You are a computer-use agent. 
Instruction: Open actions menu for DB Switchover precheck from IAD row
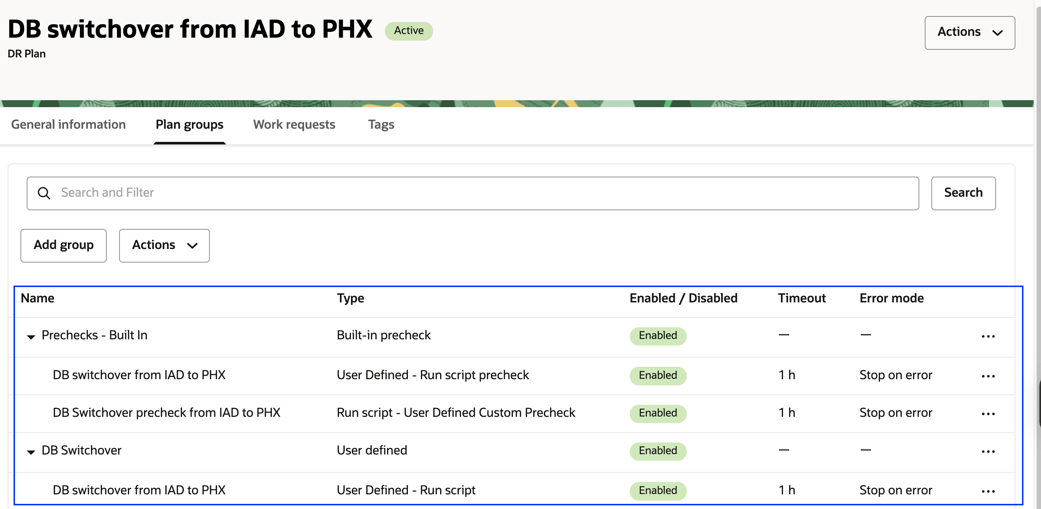click(x=988, y=413)
